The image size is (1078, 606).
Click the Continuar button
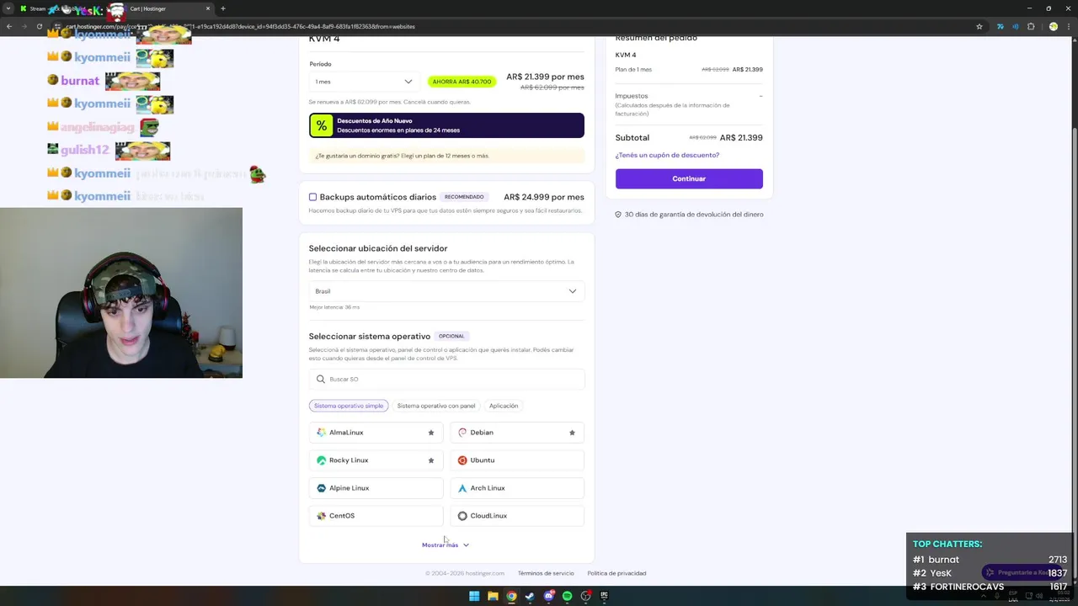pos(689,178)
